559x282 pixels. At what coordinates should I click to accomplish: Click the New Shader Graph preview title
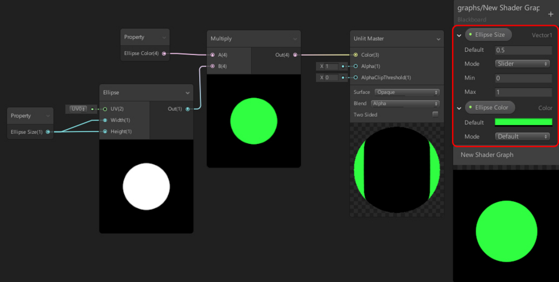487,155
